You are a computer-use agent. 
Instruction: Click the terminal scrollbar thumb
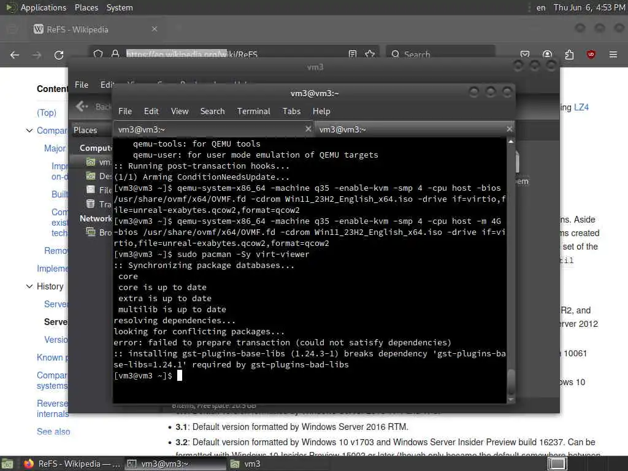pyautogui.click(x=511, y=381)
